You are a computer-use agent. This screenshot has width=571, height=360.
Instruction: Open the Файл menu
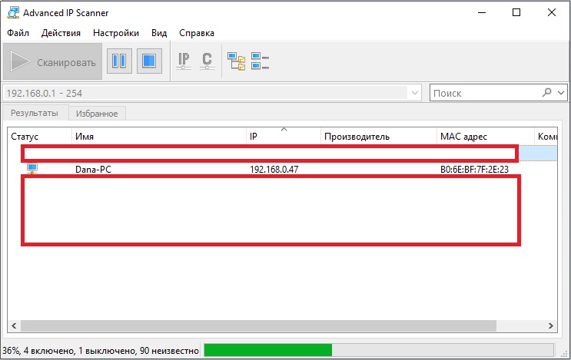(18, 33)
